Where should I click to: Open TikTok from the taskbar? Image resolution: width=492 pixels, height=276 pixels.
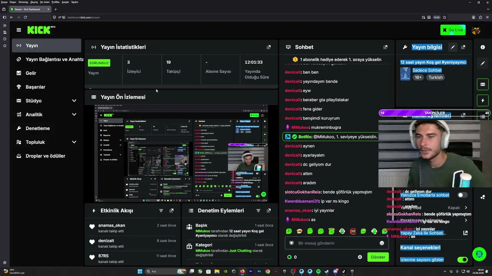(x=344, y=271)
